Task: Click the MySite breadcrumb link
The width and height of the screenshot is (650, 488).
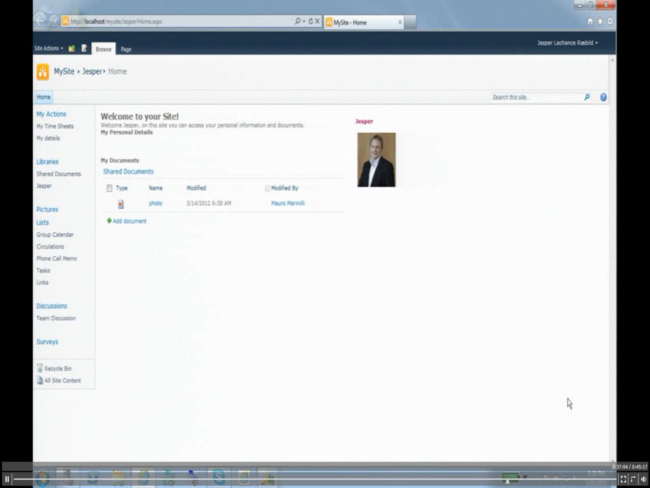Action: 64,71
